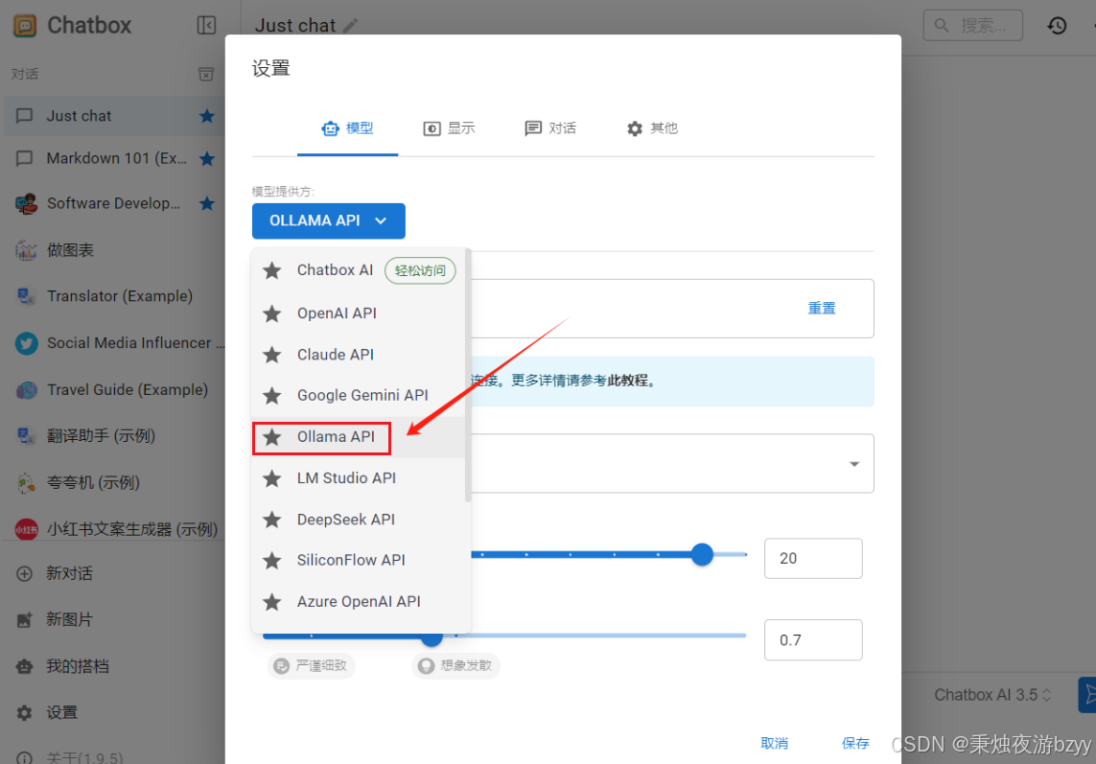Screen dimensions: 1096x764
Task: Select Chatbox AI from provider list
Action: click(358, 270)
